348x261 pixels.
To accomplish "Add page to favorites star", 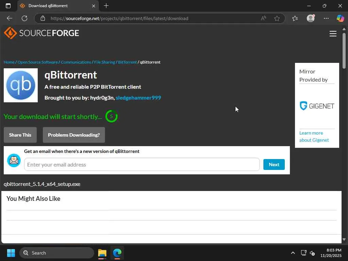I will pos(277,18).
